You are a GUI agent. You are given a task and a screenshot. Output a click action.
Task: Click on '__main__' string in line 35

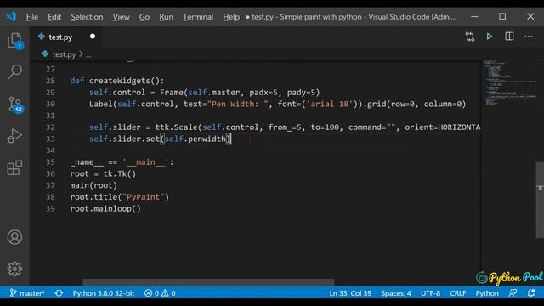coord(145,162)
